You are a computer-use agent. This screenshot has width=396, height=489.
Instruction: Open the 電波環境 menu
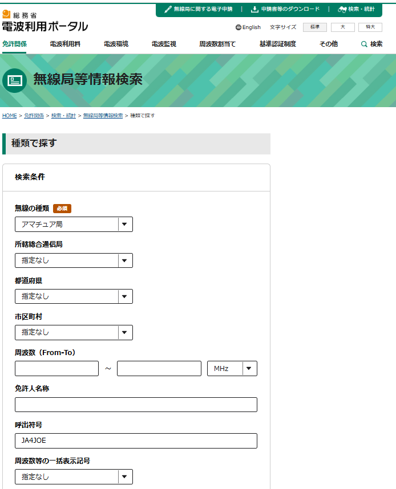[x=116, y=44]
